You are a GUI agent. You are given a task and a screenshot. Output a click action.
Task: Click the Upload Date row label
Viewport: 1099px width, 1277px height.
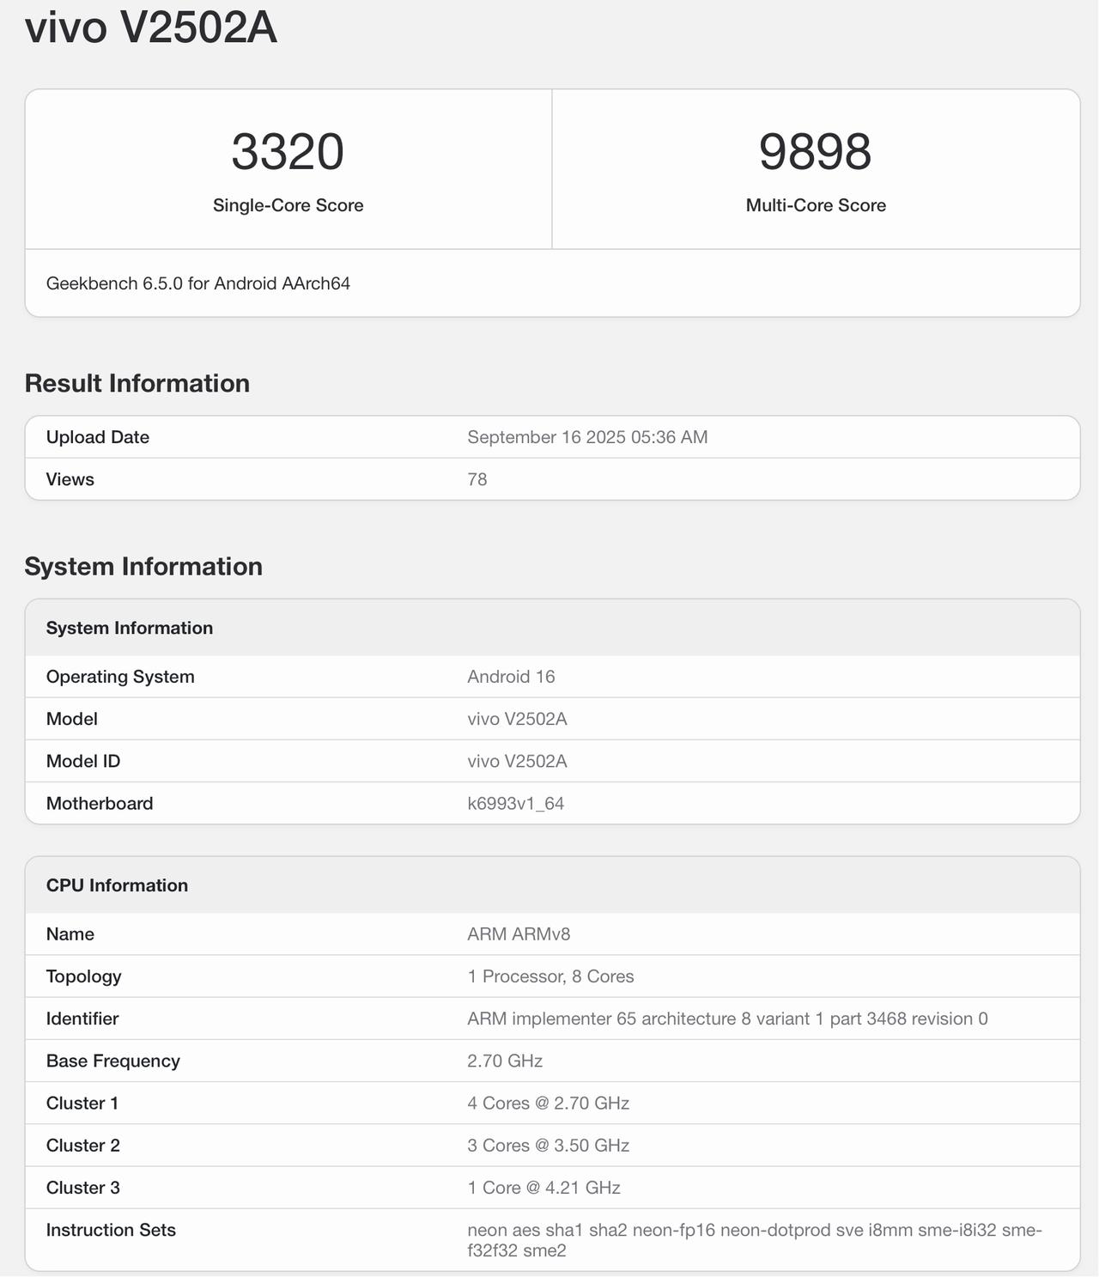point(98,437)
